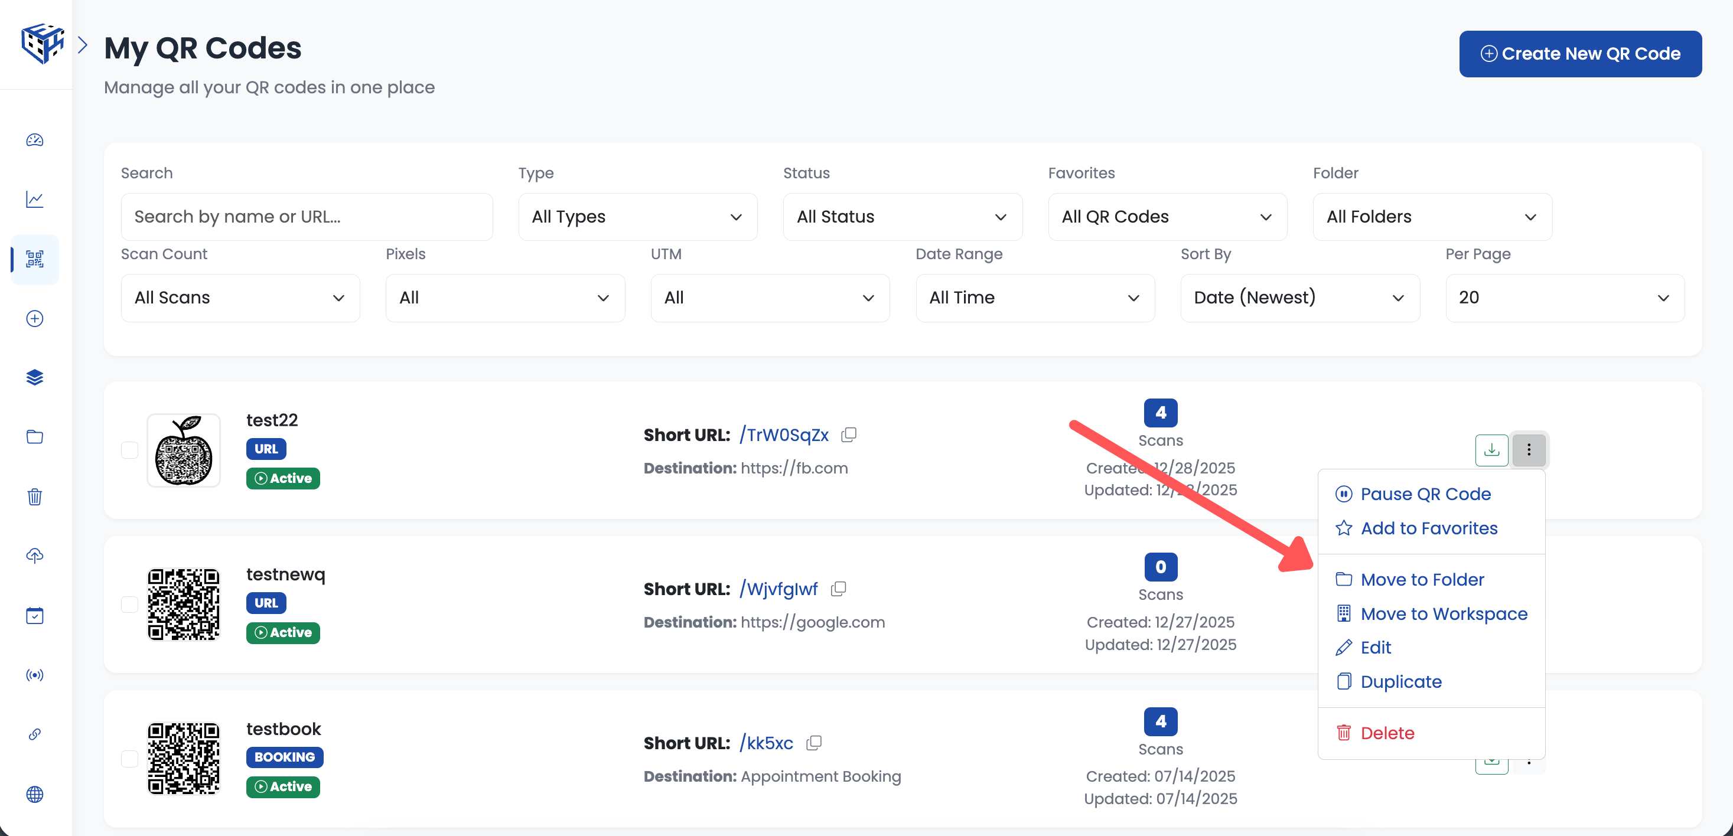Choose Move to Folder from the context menu

tap(1422, 579)
